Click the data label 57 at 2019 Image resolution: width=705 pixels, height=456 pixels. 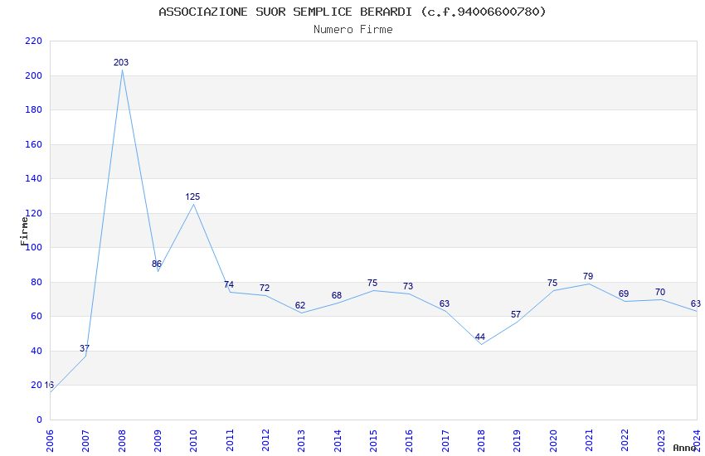point(516,314)
